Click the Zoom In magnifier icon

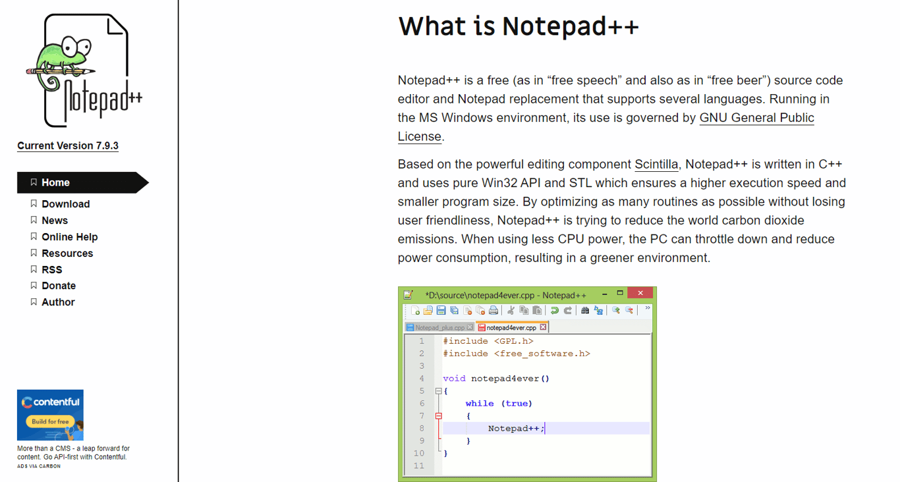[616, 310]
